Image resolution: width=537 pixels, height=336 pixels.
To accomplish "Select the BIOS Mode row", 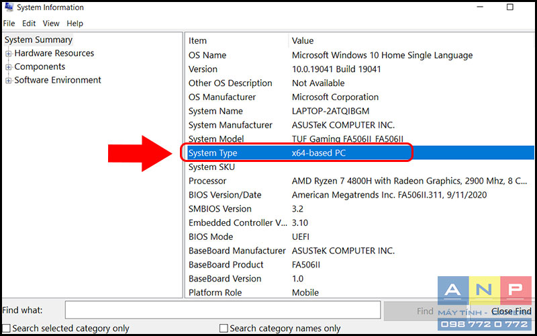I will pyautogui.click(x=360, y=237).
